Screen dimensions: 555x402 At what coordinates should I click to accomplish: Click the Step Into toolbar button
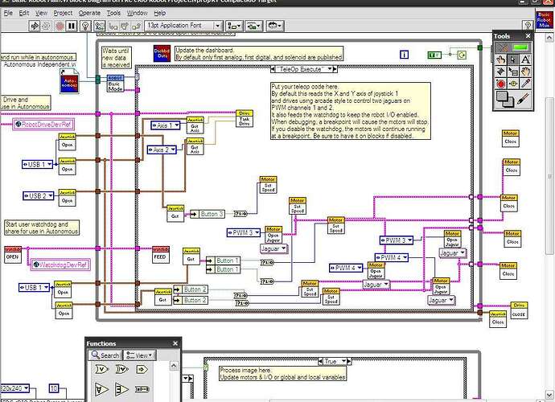pyautogui.click(x=113, y=27)
